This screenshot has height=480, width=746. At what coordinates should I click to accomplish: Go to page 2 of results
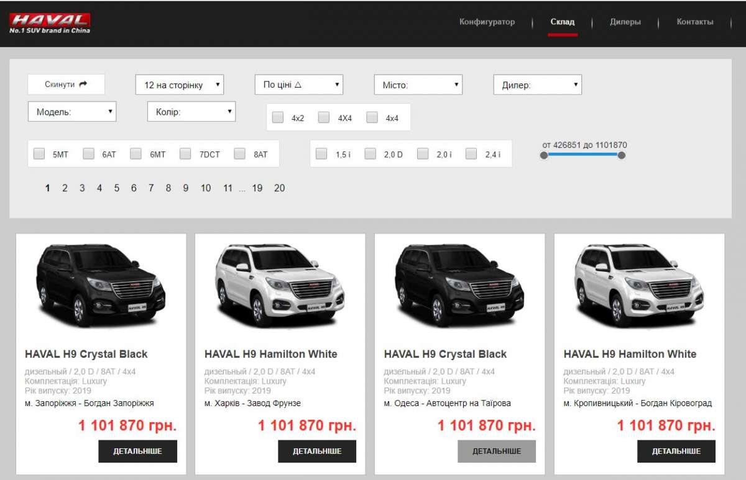pos(65,188)
